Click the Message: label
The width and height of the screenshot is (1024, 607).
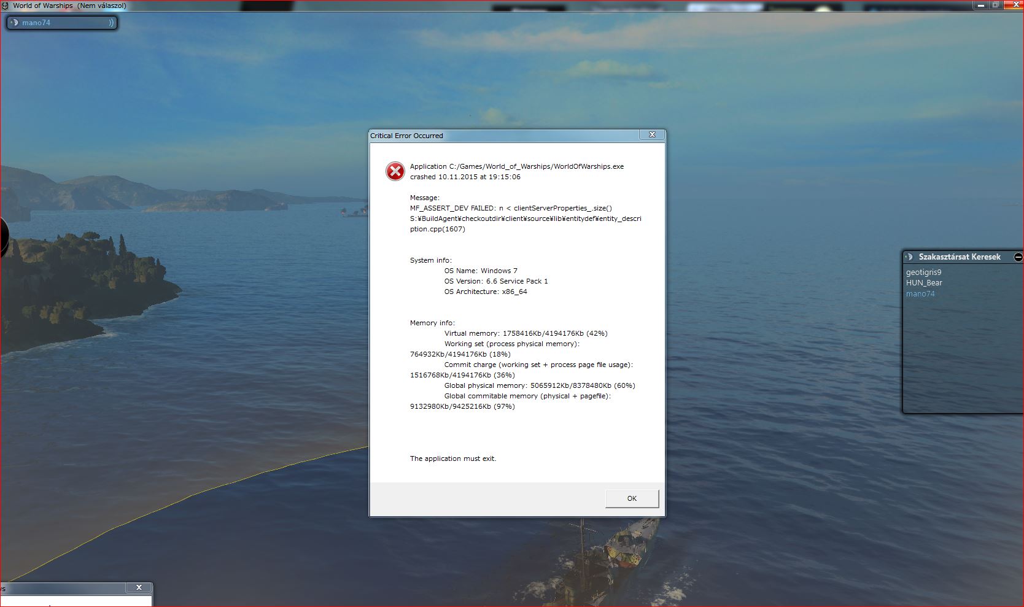(x=425, y=198)
